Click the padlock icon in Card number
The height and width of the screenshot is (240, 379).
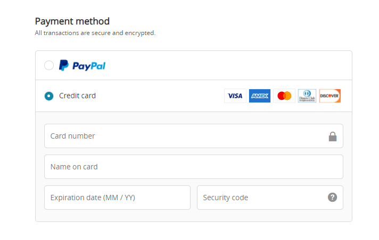[333, 136]
